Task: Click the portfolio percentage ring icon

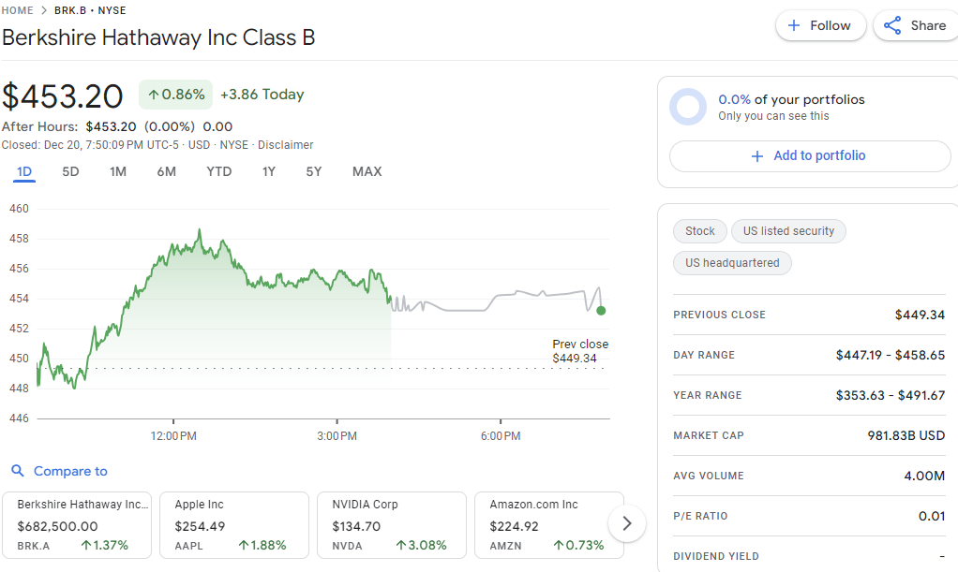Action: pos(688,107)
